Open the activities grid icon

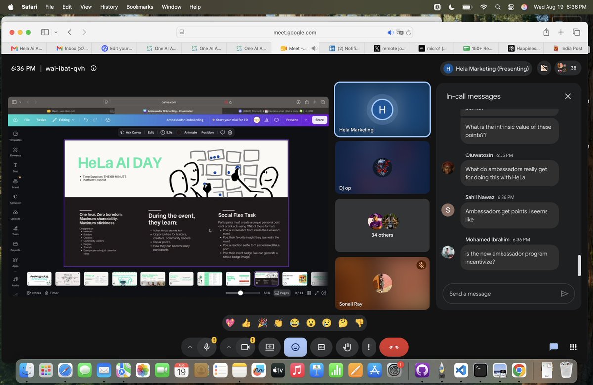(573, 347)
